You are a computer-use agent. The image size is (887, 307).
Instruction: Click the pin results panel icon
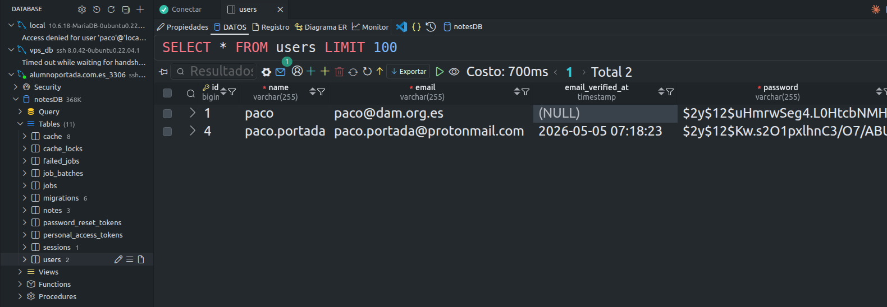163,72
